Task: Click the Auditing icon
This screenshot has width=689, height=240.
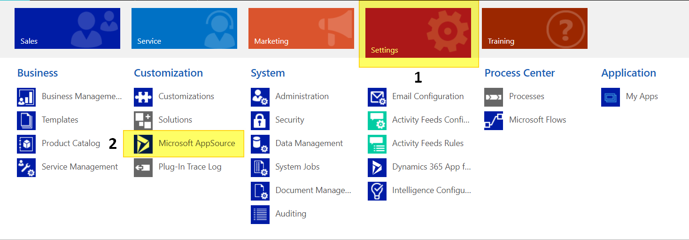Action: (x=260, y=215)
